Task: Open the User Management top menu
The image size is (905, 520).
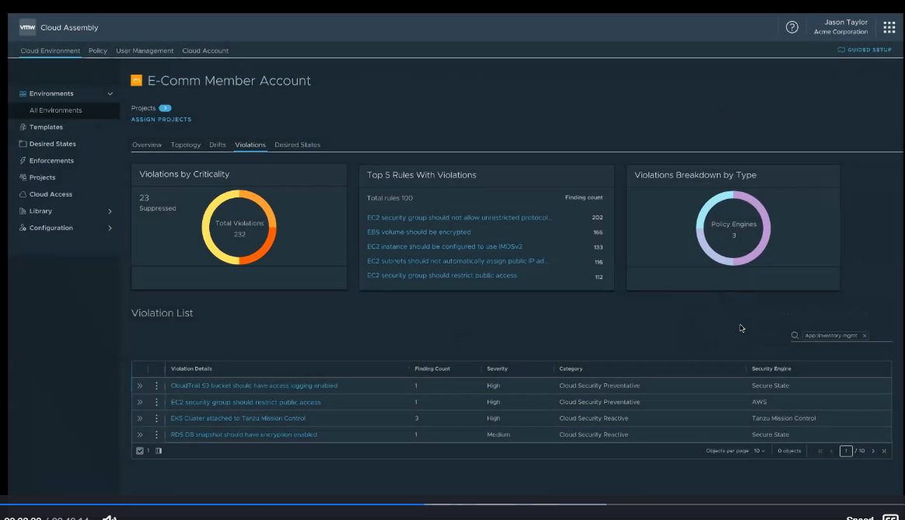Action: pos(145,51)
